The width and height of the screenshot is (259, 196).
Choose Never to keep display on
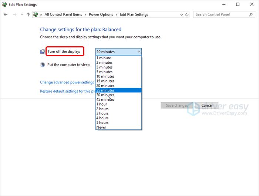(x=118, y=127)
